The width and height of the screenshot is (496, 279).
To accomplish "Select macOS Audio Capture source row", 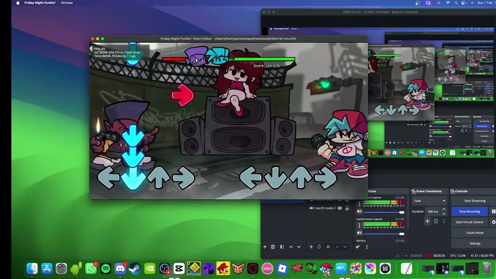I will tap(328, 208).
